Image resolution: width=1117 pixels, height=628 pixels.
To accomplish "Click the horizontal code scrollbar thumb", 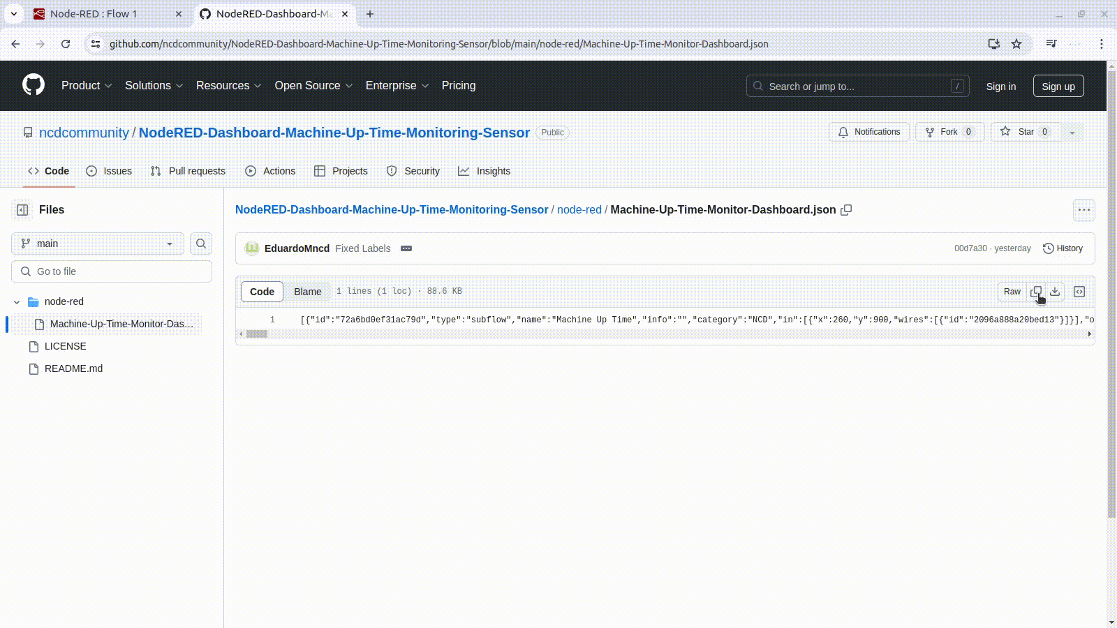I will (x=257, y=334).
